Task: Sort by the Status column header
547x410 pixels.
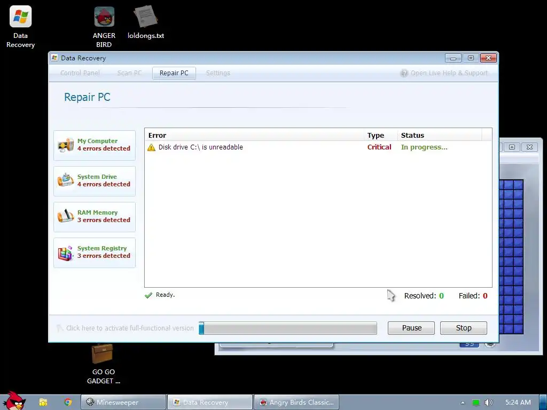Action: coord(440,135)
